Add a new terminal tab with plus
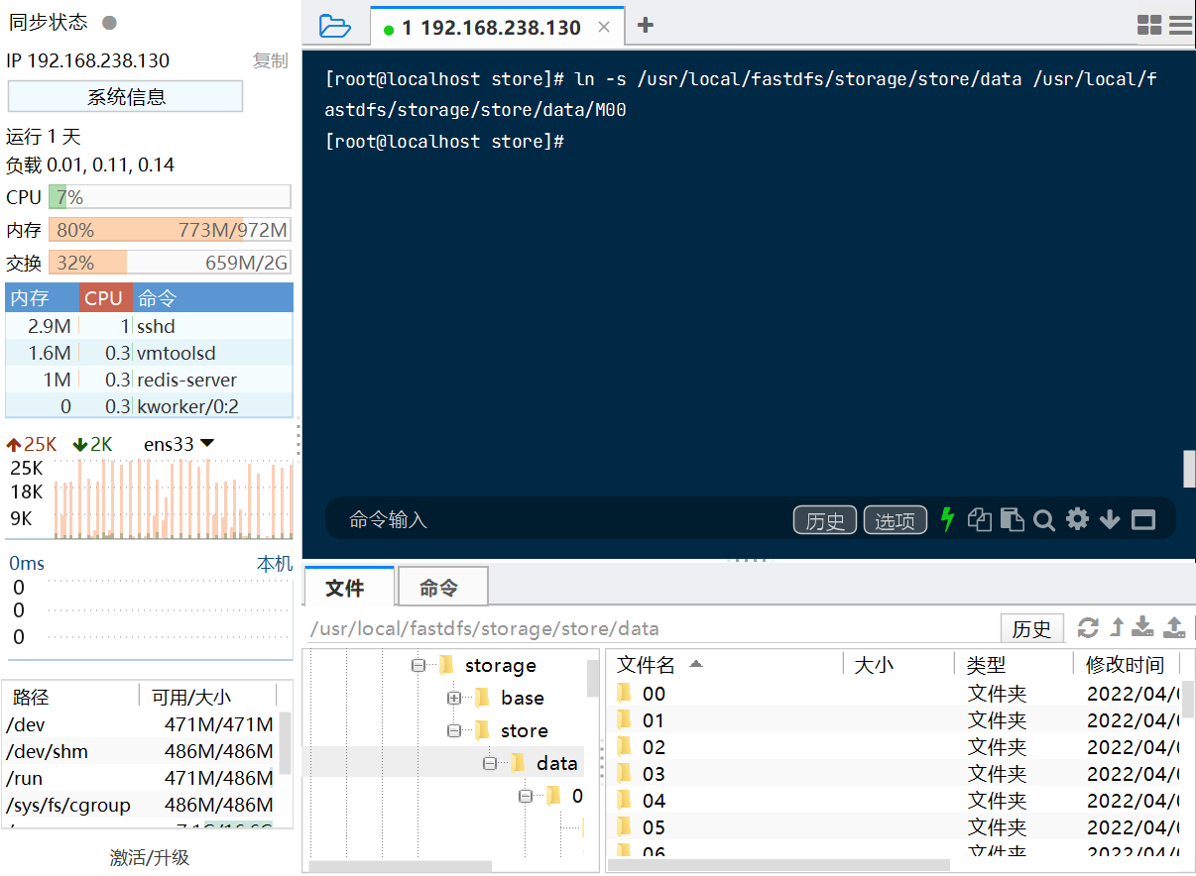Image resolution: width=1196 pixels, height=876 pixels. click(645, 26)
